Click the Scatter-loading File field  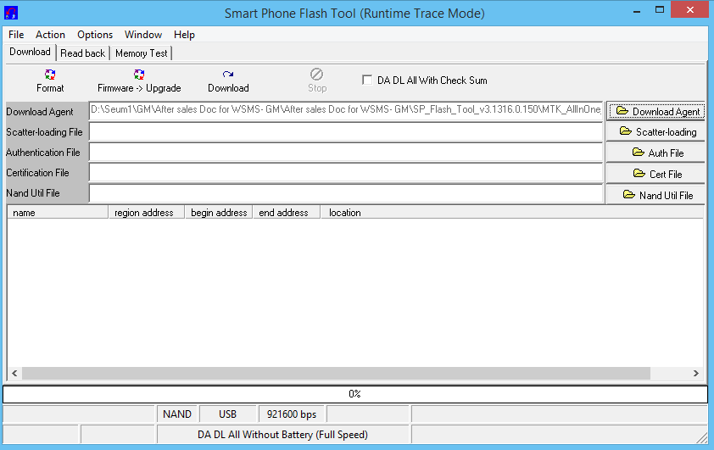click(x=346, y=132)
